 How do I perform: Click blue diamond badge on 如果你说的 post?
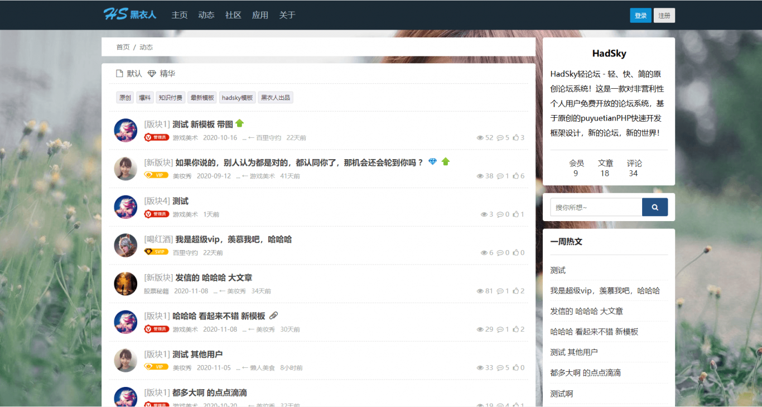coord(433,162)
